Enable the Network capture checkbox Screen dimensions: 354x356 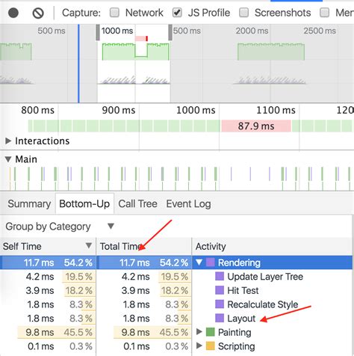(x=114, y=13)
